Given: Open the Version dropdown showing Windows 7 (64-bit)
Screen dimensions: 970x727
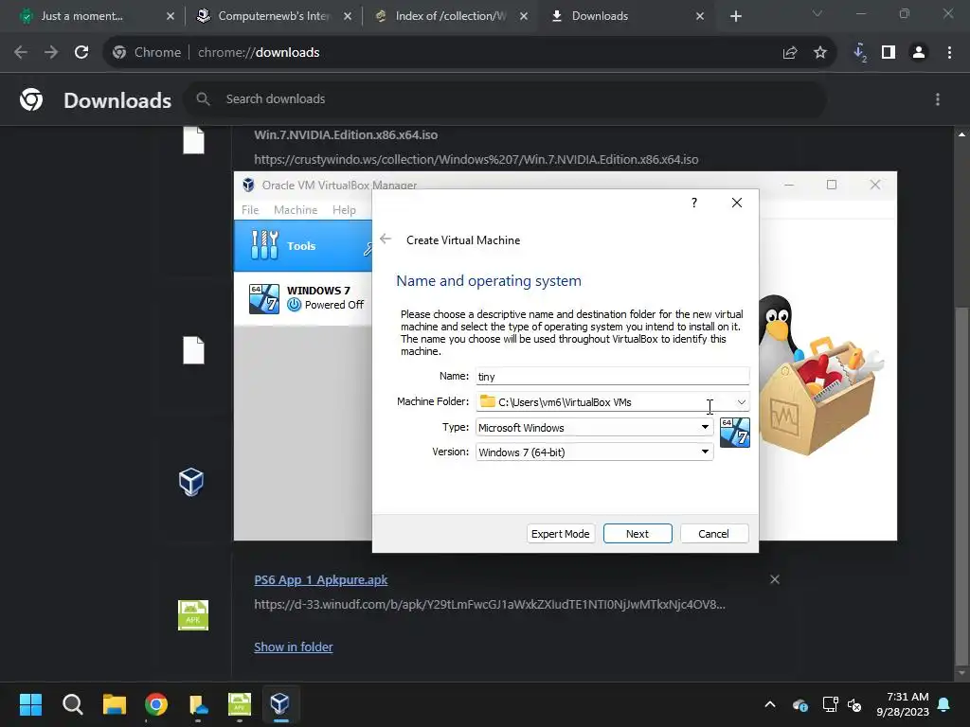Looking at the screenshot, I should [x=594, y=452].
